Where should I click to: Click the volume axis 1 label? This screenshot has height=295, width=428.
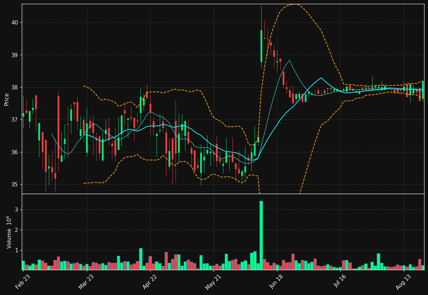click(x=16, y=251)
